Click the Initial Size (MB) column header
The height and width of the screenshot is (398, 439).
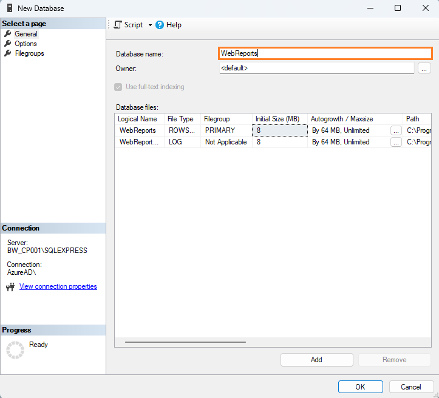[x=280, y=119]
